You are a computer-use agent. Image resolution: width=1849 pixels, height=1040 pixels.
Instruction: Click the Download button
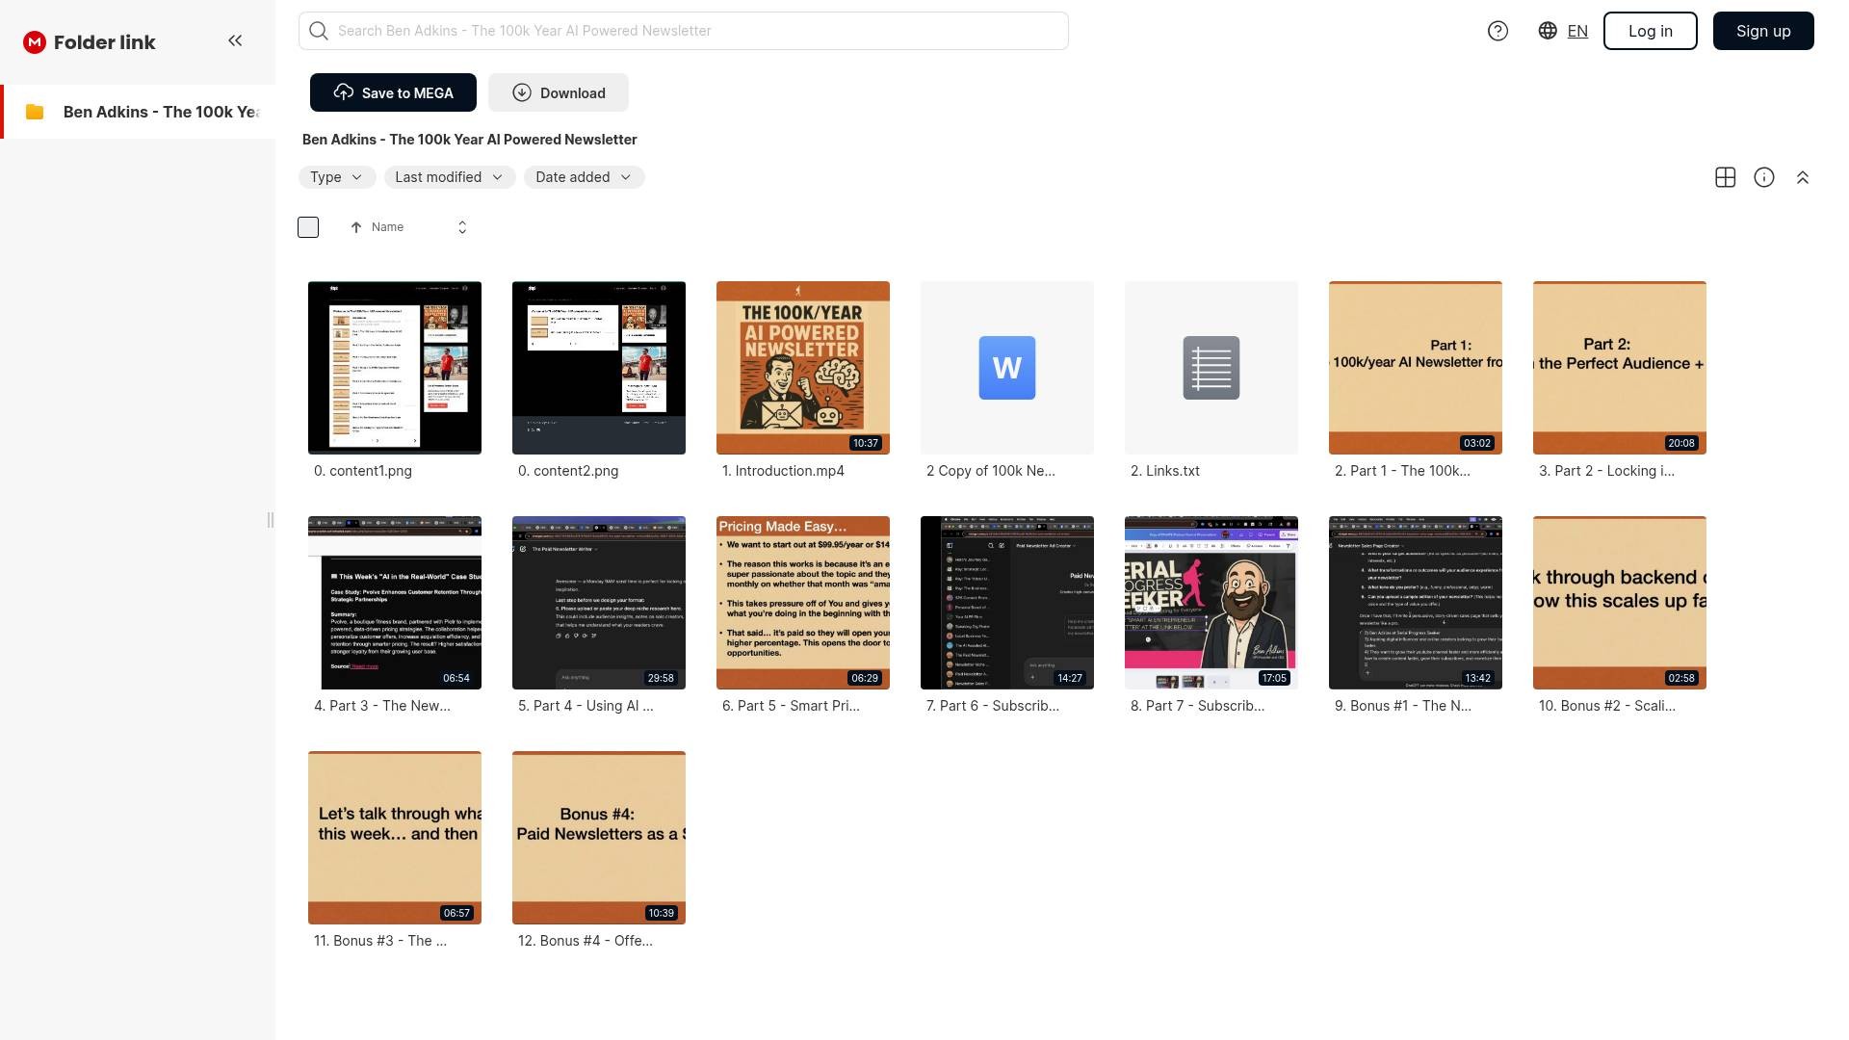559,92
